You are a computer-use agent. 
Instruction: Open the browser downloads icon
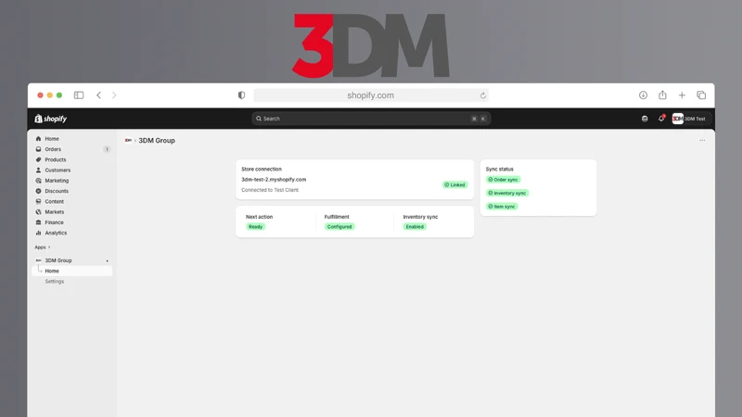click(643, 95)
